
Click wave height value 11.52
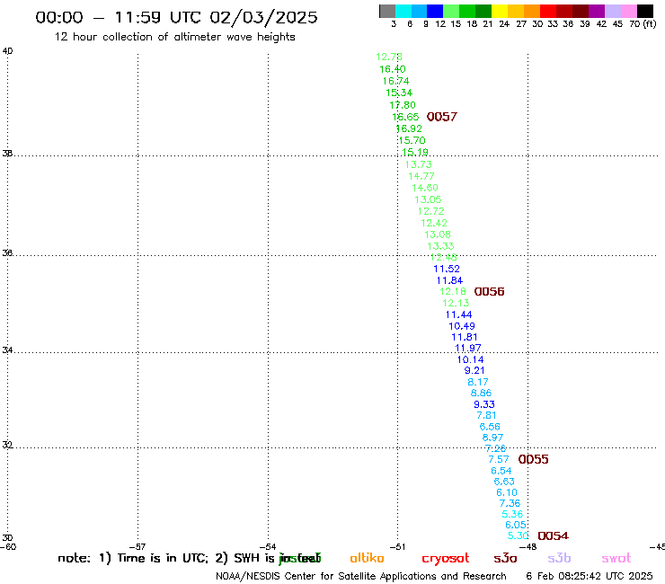(447, 269)
